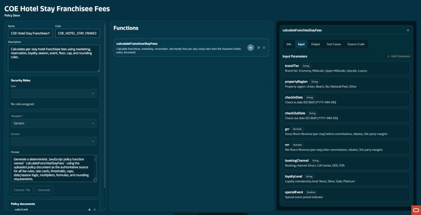Open the checkInDate parameter row
This screenshot has width=421, height=215.
(346, 100)
